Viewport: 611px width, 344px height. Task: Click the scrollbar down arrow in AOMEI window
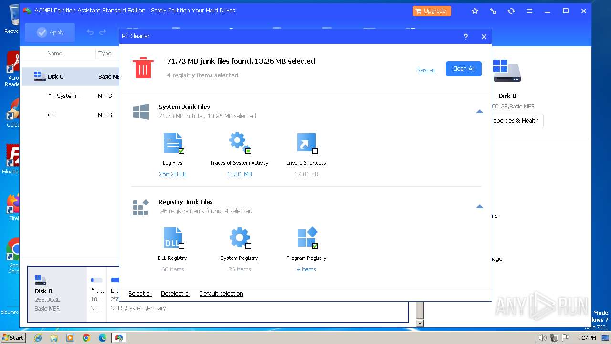420,323
